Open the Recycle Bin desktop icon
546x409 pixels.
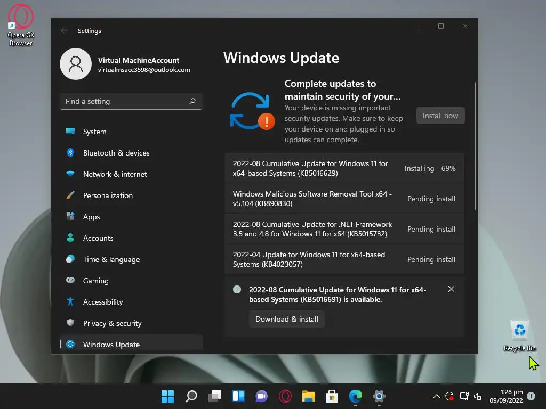pos(520,336)
